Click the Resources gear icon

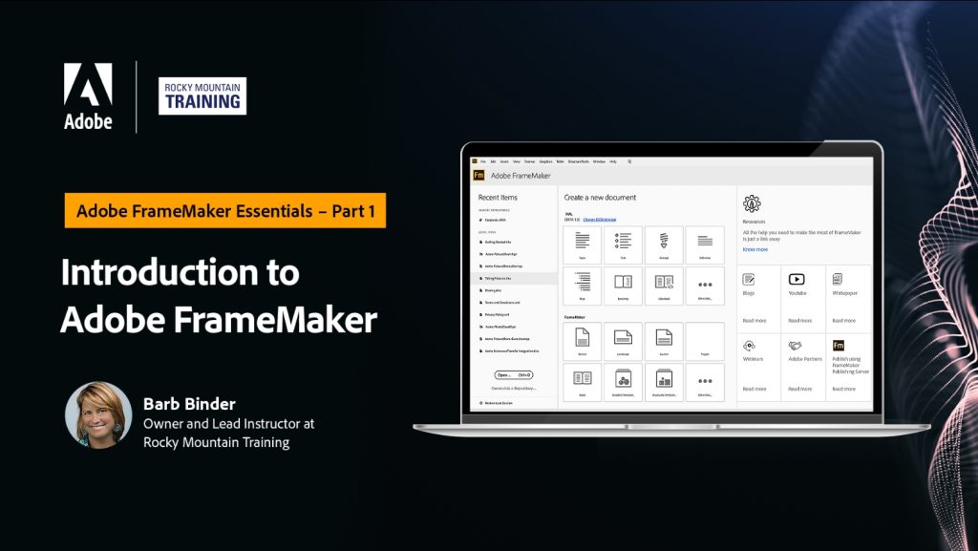(x=752, y=203)
